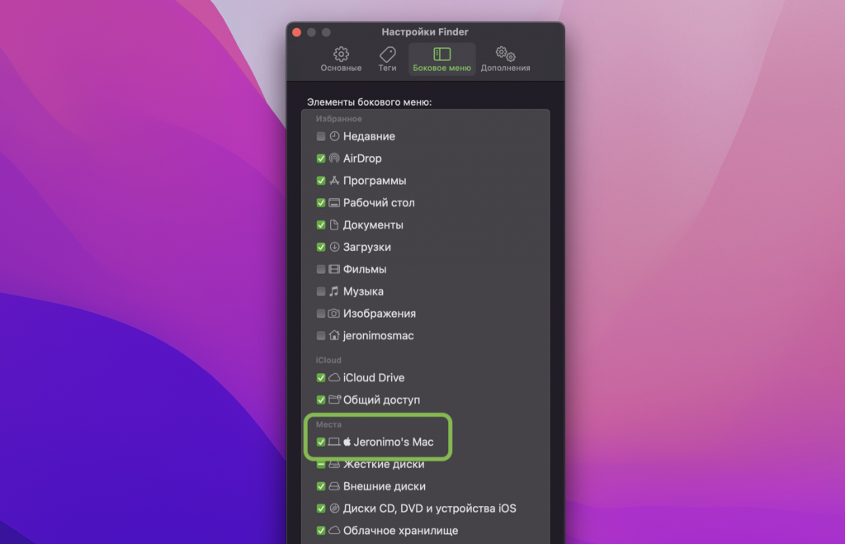This screenshot has height=544, width=845.
Task: Click the Недавние label
Action: click(x=369, y=136)
